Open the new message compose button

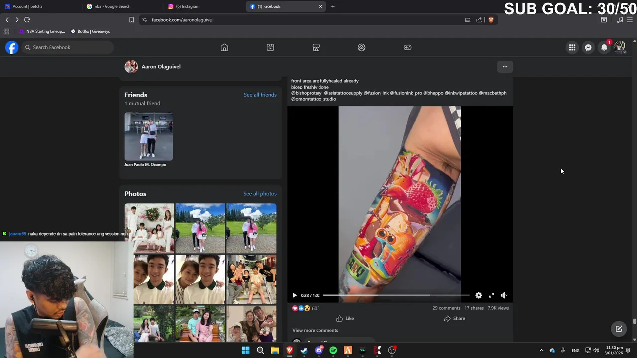[619, 329]
